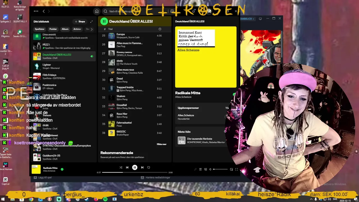Open the queue view icon
359x202 pixels.
tap(200, 169)
